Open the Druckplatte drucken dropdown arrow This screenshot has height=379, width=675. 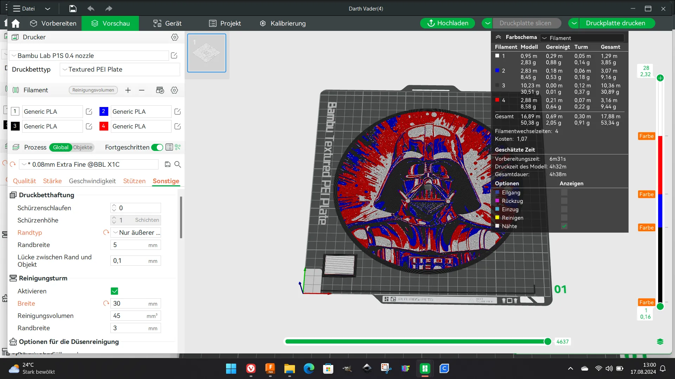(574, 23)
